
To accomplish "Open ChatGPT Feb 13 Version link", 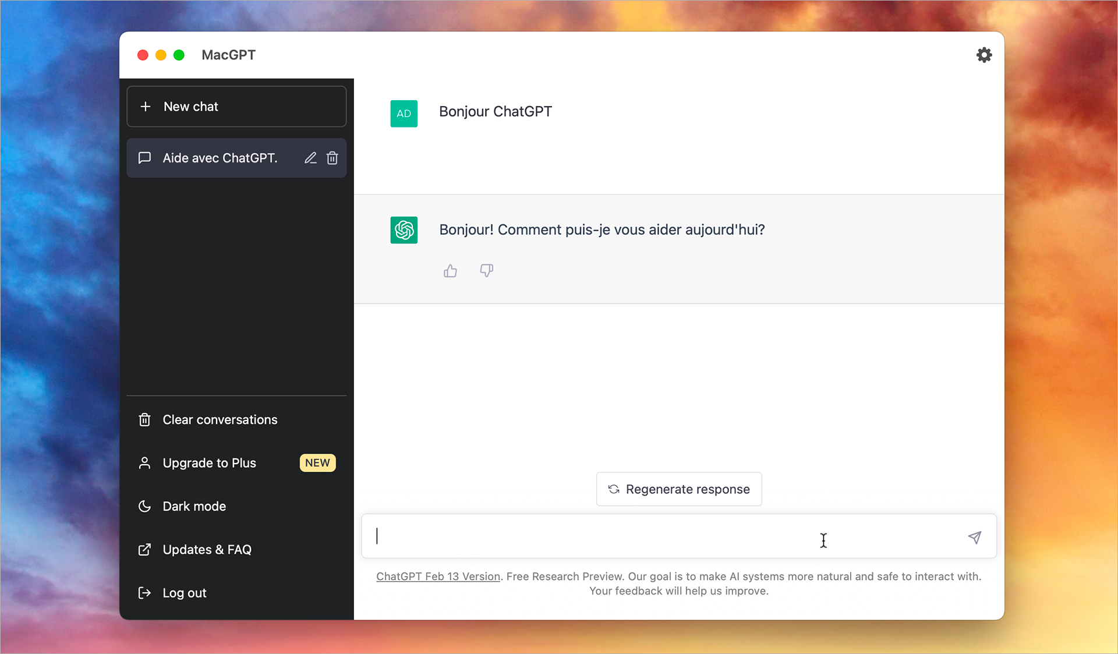I will click(438, 576).
